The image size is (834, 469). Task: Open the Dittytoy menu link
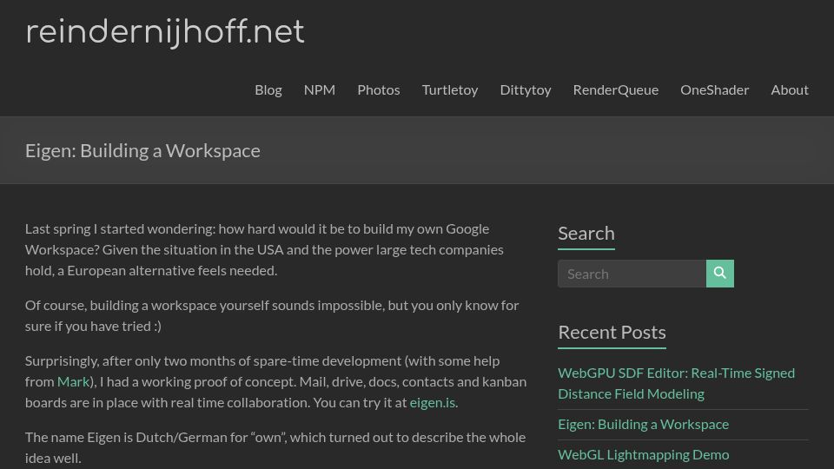pyautogui.click(x=526, y=89)
